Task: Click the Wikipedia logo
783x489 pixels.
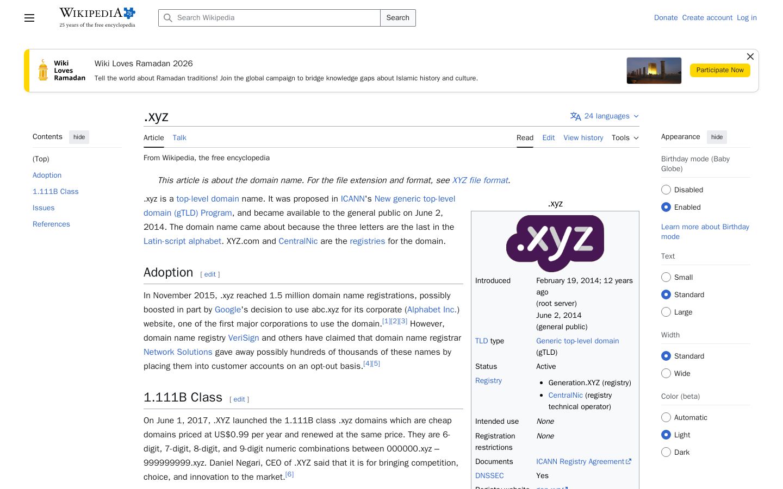Action: (97, 17)
